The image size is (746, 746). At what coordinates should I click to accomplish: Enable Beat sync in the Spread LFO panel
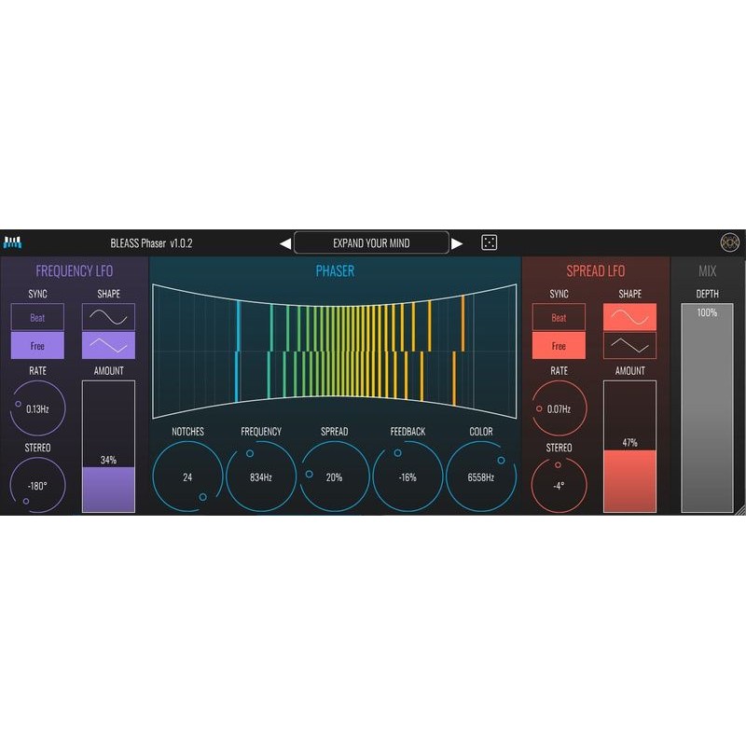pos(558,317)
